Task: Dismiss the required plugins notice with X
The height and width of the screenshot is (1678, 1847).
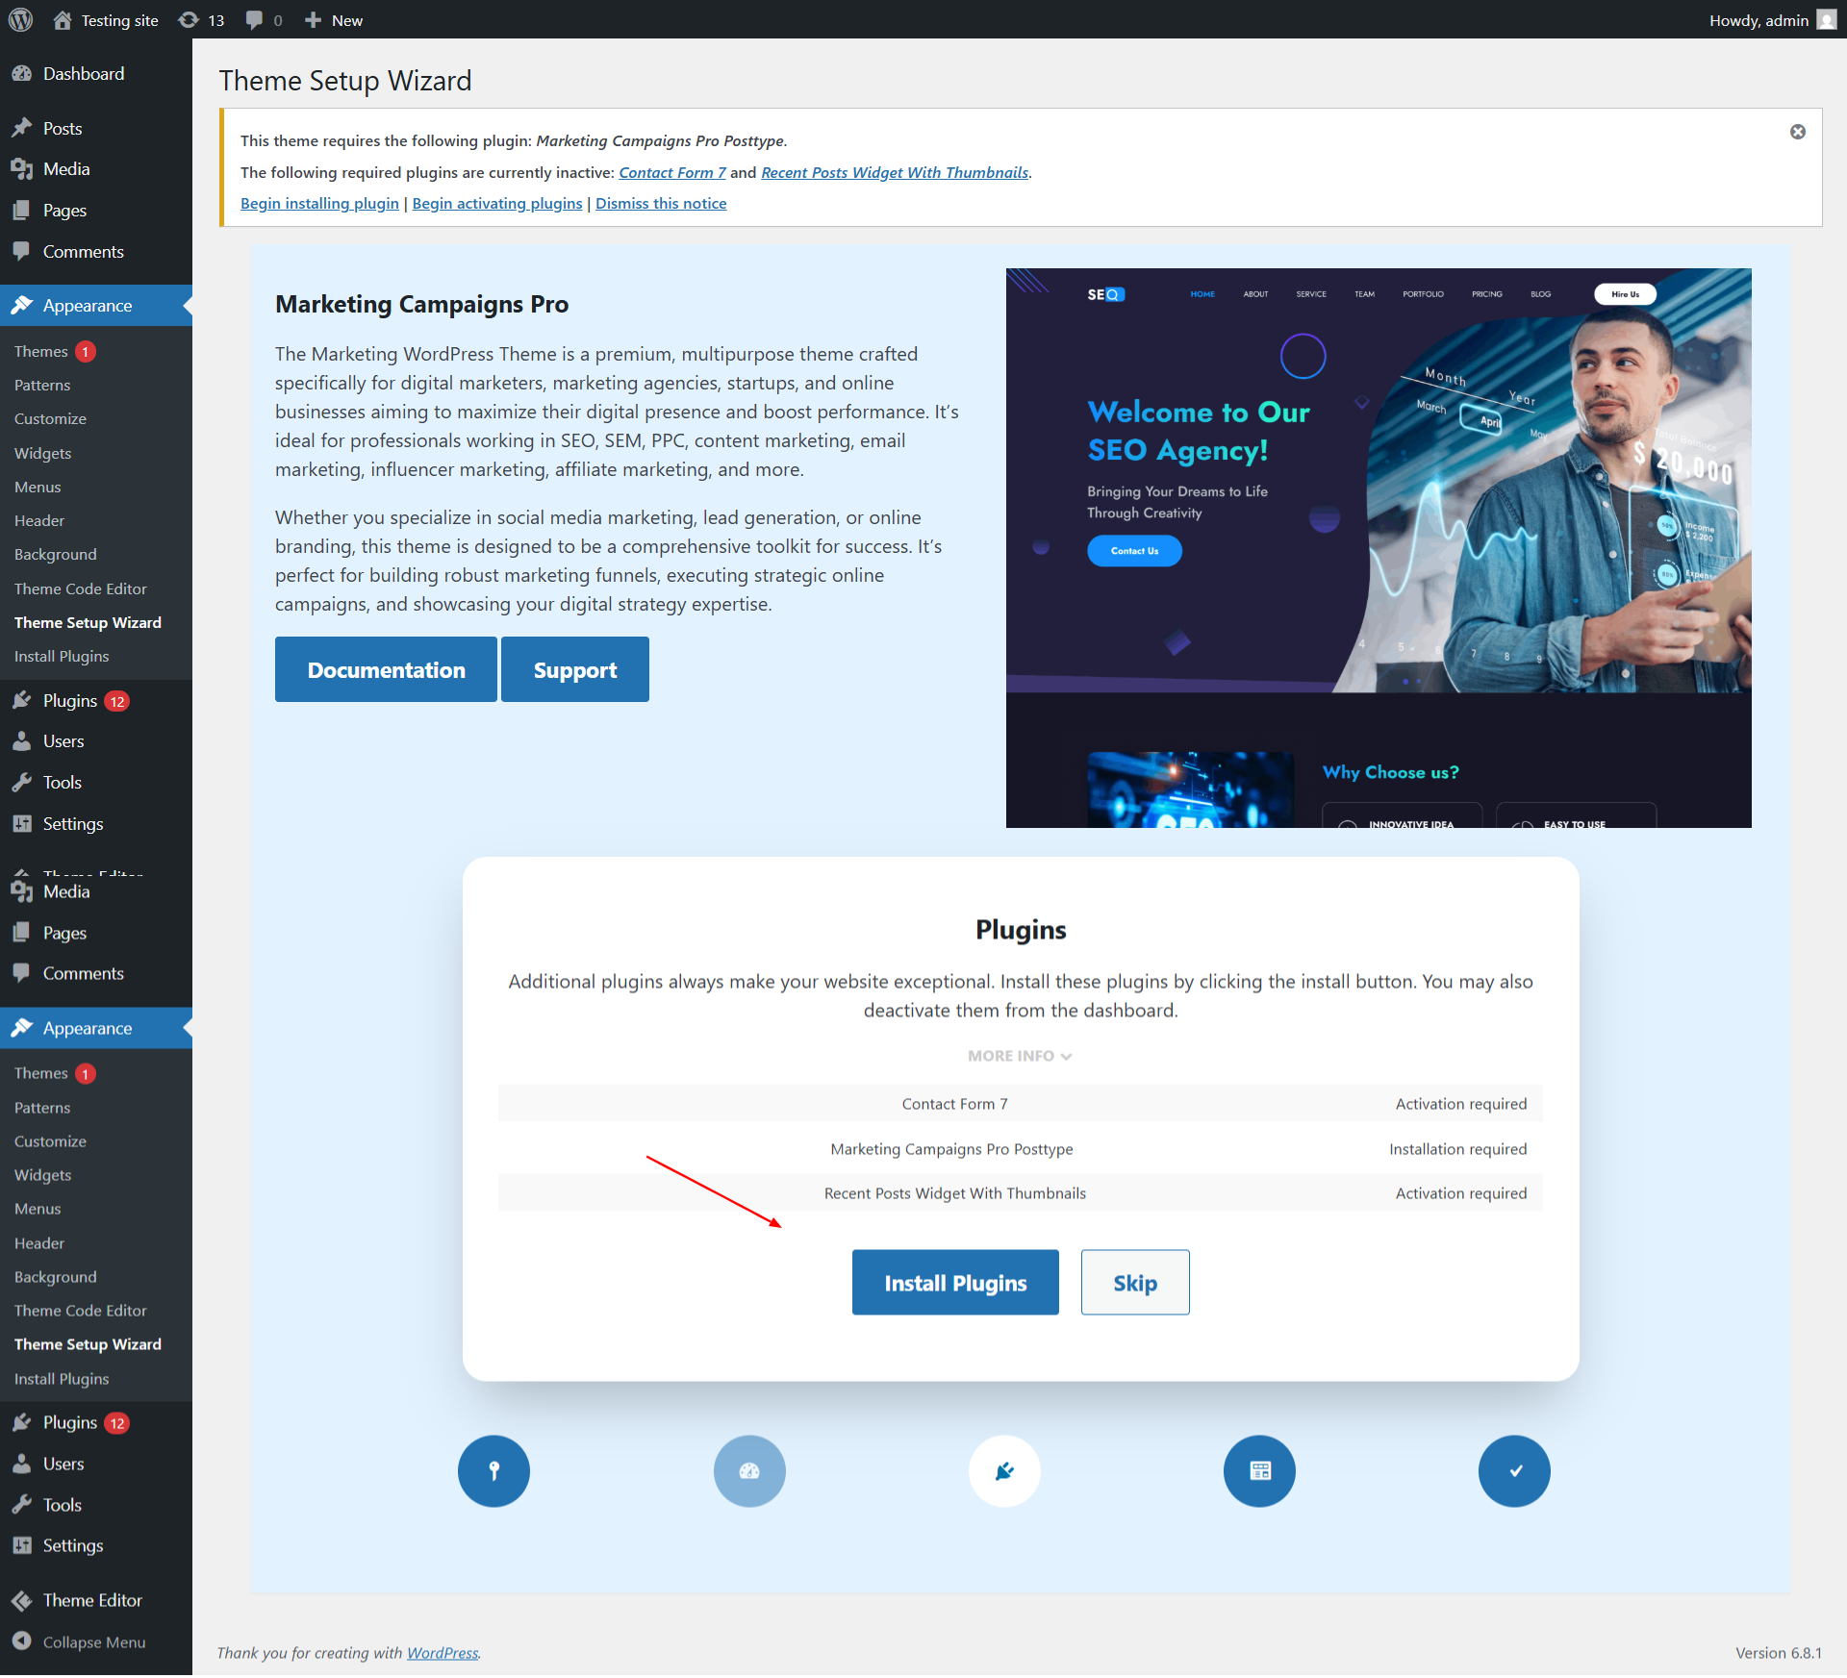Action: [1797, 132]
